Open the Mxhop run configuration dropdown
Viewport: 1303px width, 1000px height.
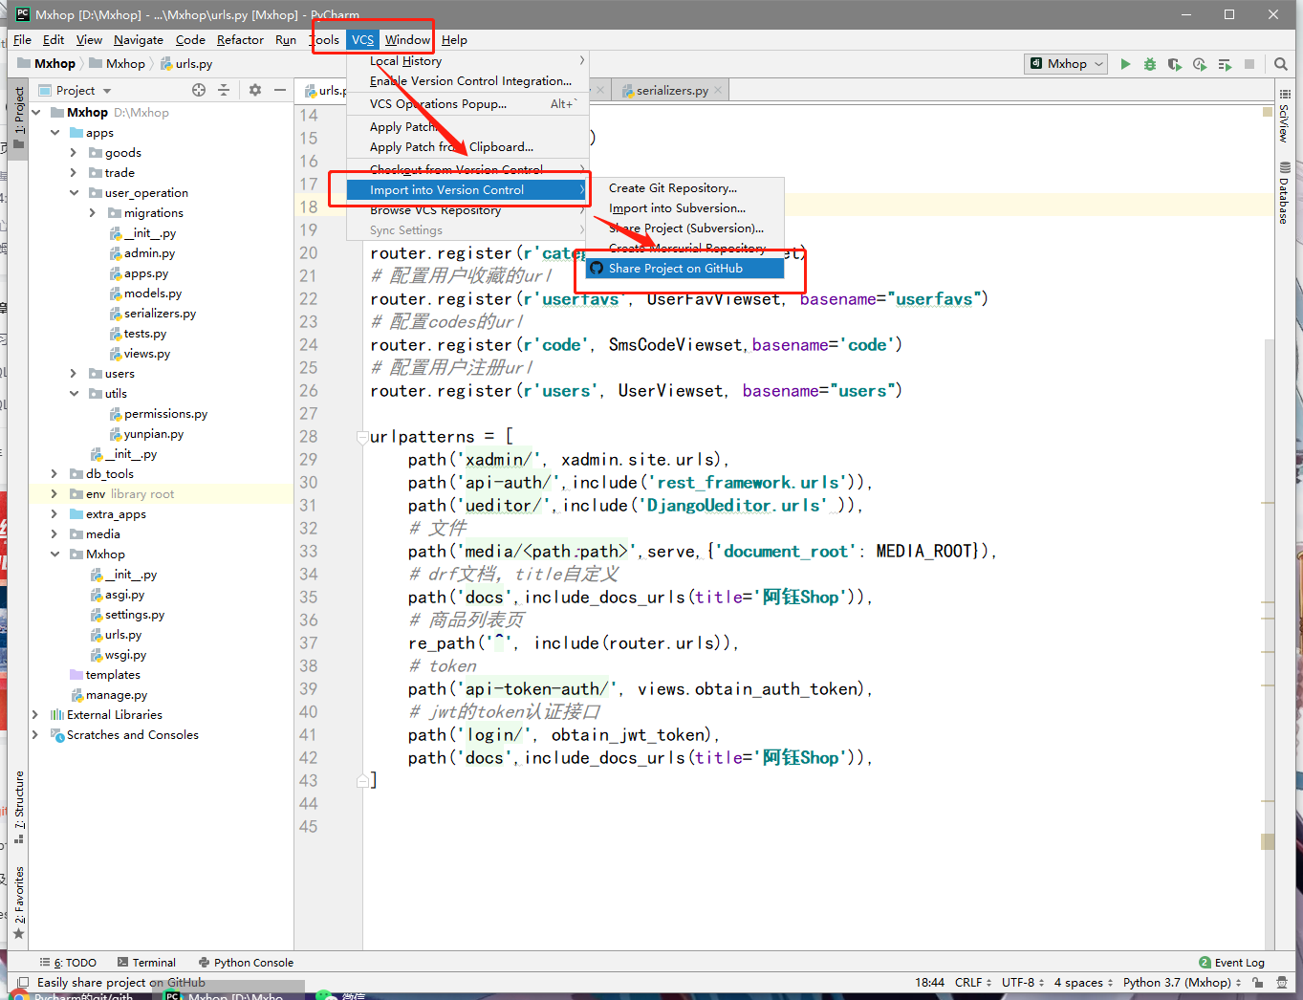(x=1066, y=64)
